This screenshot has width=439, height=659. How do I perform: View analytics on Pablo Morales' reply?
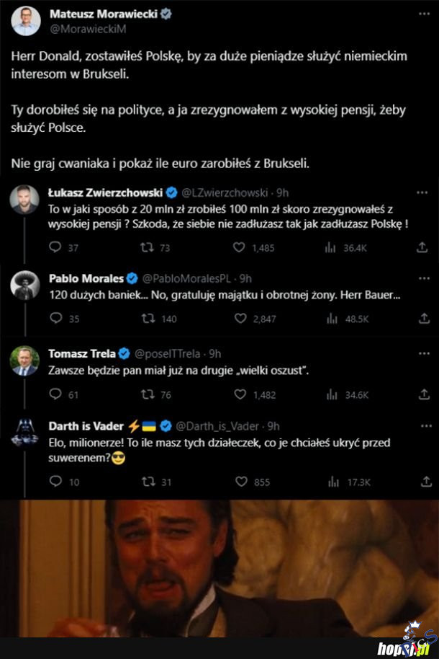331,319
